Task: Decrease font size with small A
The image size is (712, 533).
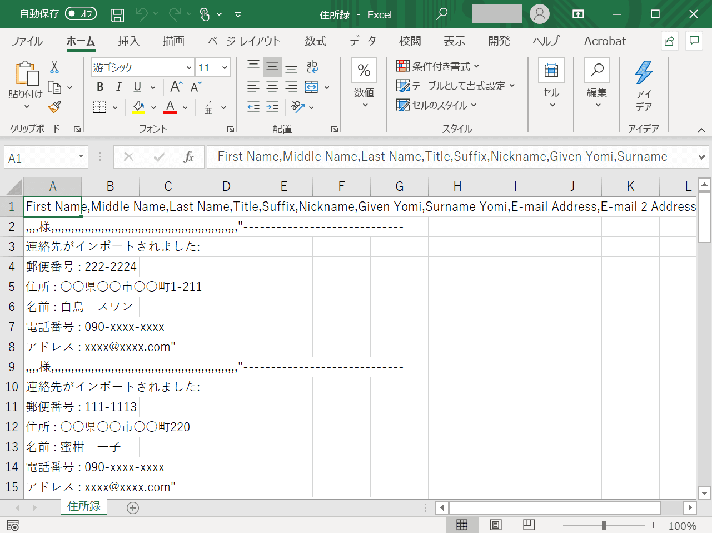Action: (196, 87)
